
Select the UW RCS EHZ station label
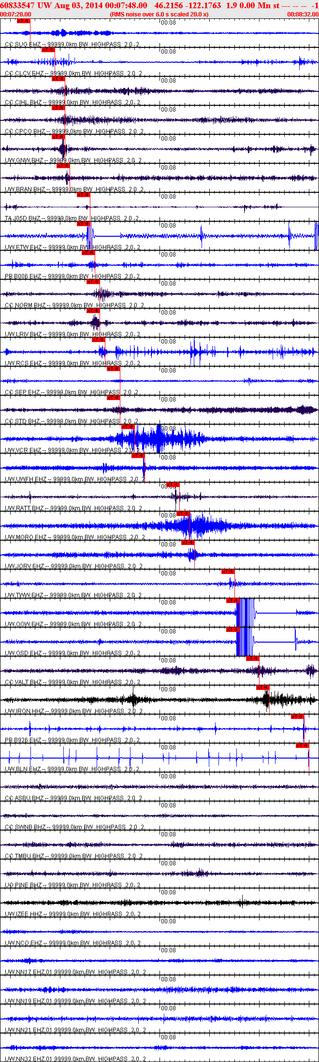pos(72,363)
